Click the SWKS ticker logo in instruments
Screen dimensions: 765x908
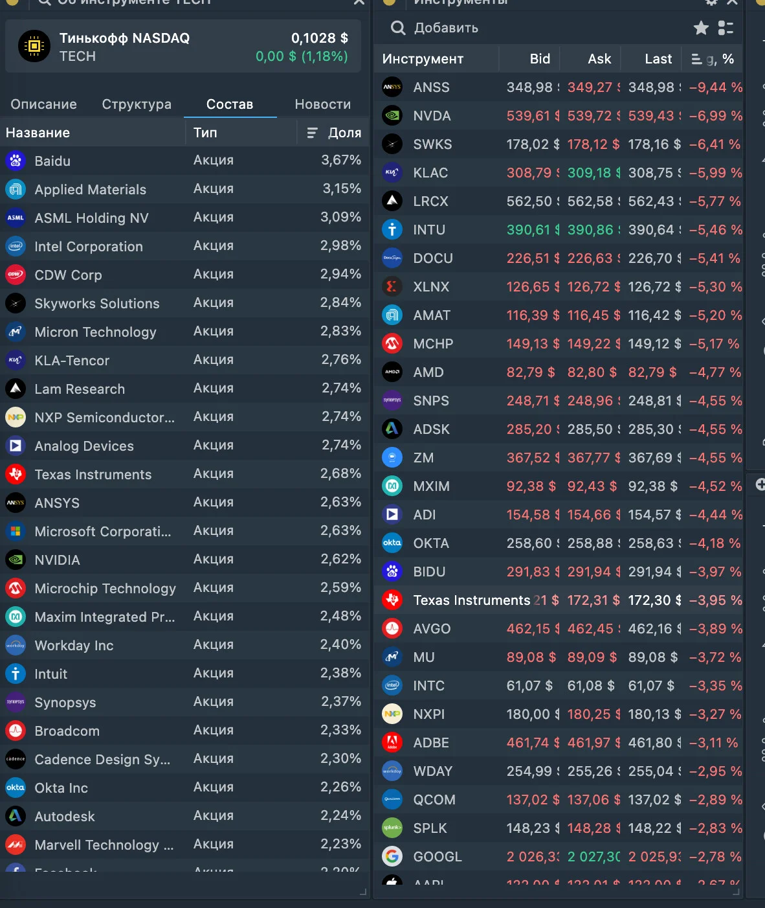[x=392, y=144]
